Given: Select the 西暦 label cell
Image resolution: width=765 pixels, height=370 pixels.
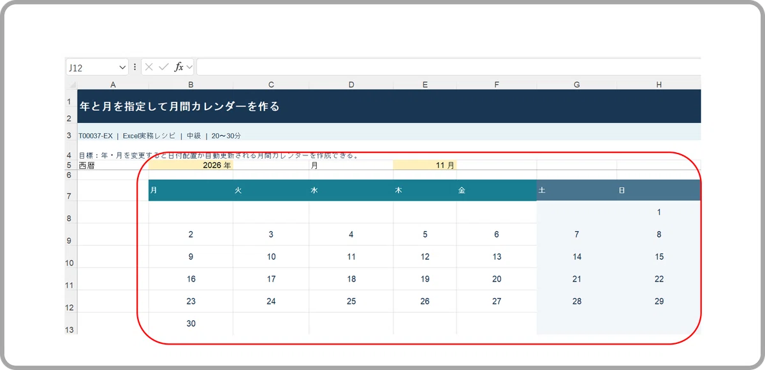Looking at the screenshot, I should pos(113,165).
